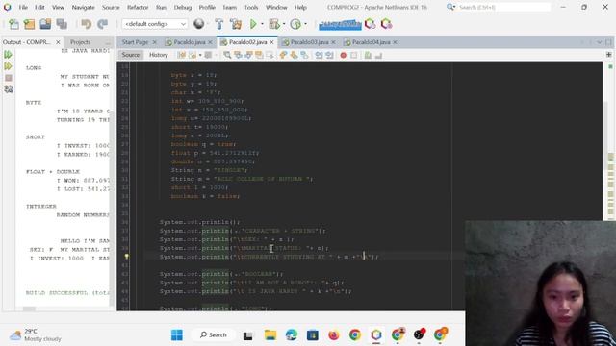The height and width of the screenshot is (346, 616).
Task: Open the small arrow after the Last Edit icon
Action: (x=200, y=56)
